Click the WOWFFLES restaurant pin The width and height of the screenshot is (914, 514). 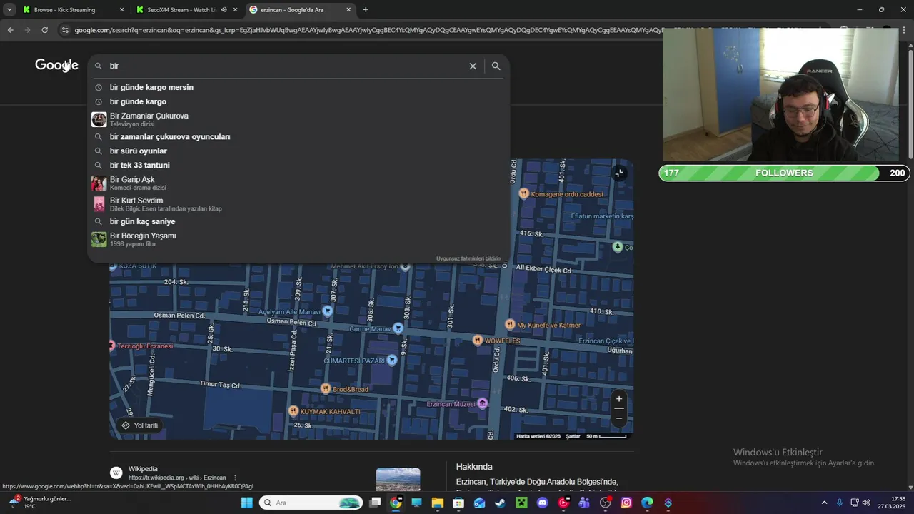[478, 341]
